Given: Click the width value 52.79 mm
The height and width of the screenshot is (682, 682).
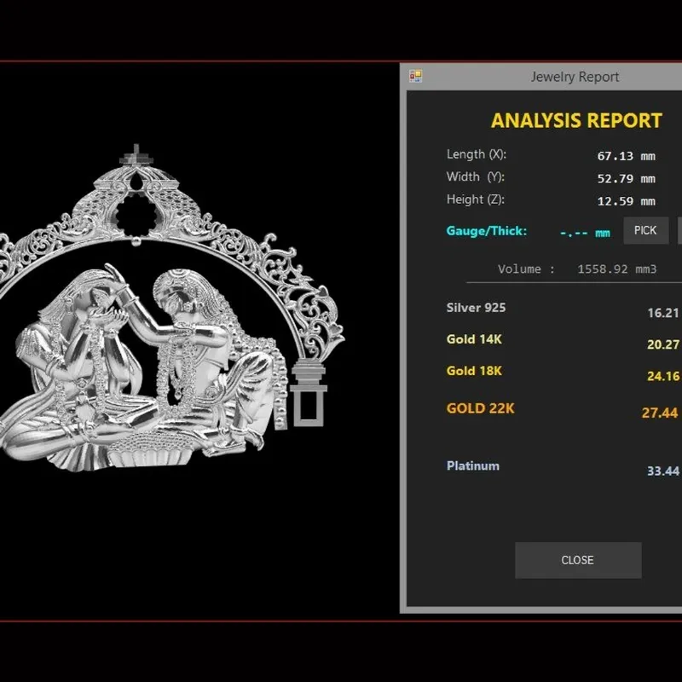Looking at the screenshot, I should [626, 179].
